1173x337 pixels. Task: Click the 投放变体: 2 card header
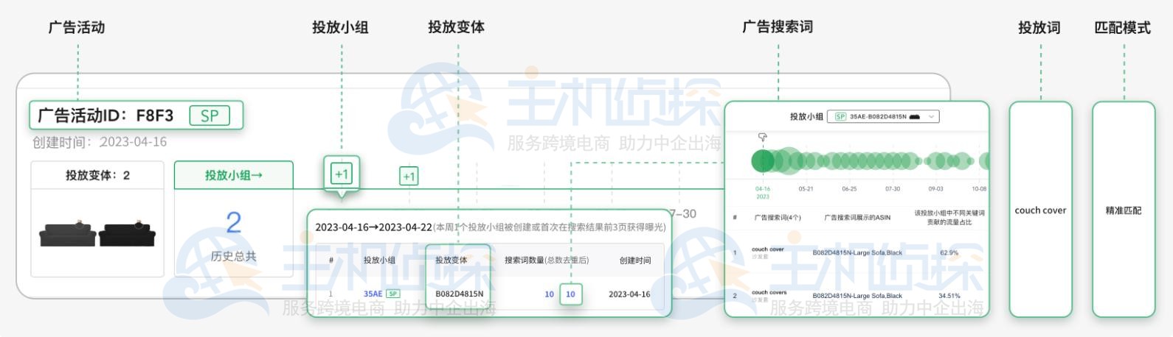[x=97, y=175]
